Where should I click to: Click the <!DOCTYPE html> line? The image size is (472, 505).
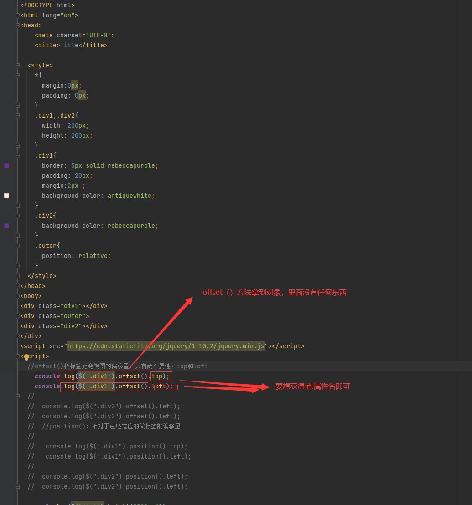click(x=47, y=5)
